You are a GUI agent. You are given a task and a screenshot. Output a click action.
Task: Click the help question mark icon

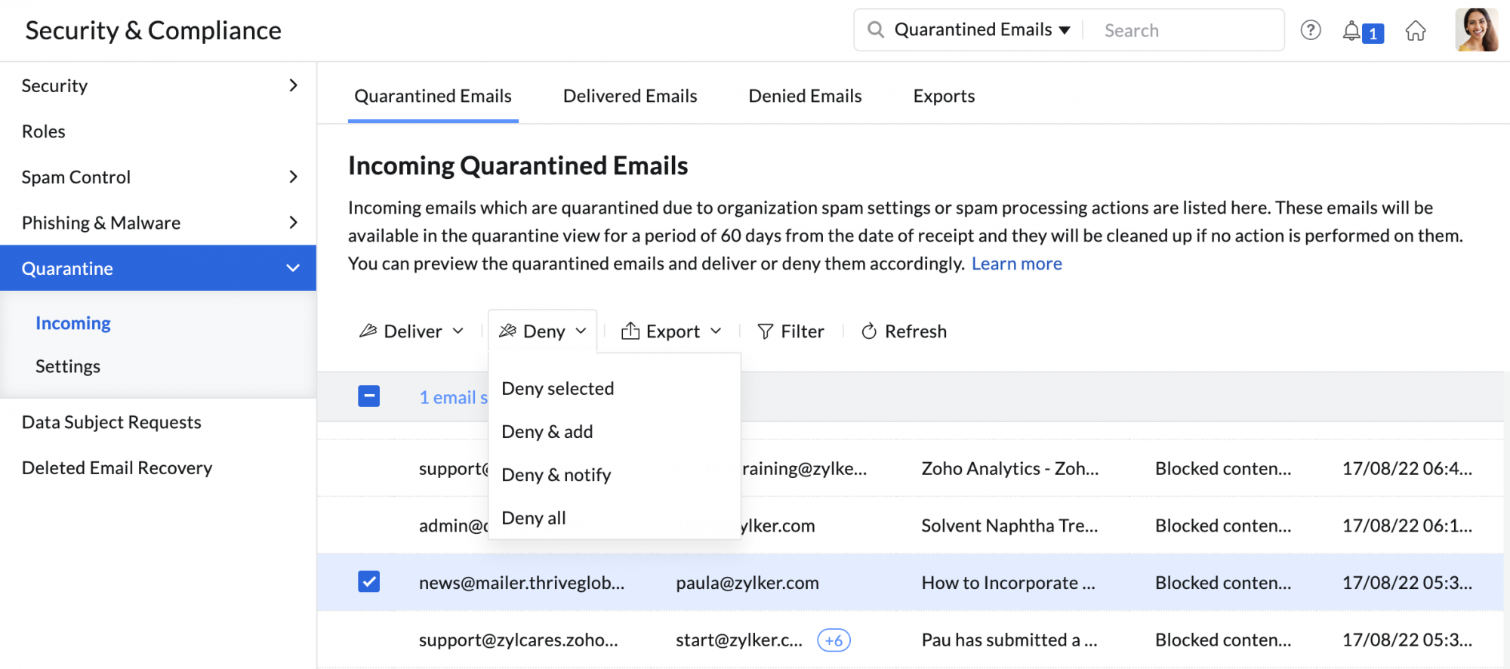coord(1310,30)
